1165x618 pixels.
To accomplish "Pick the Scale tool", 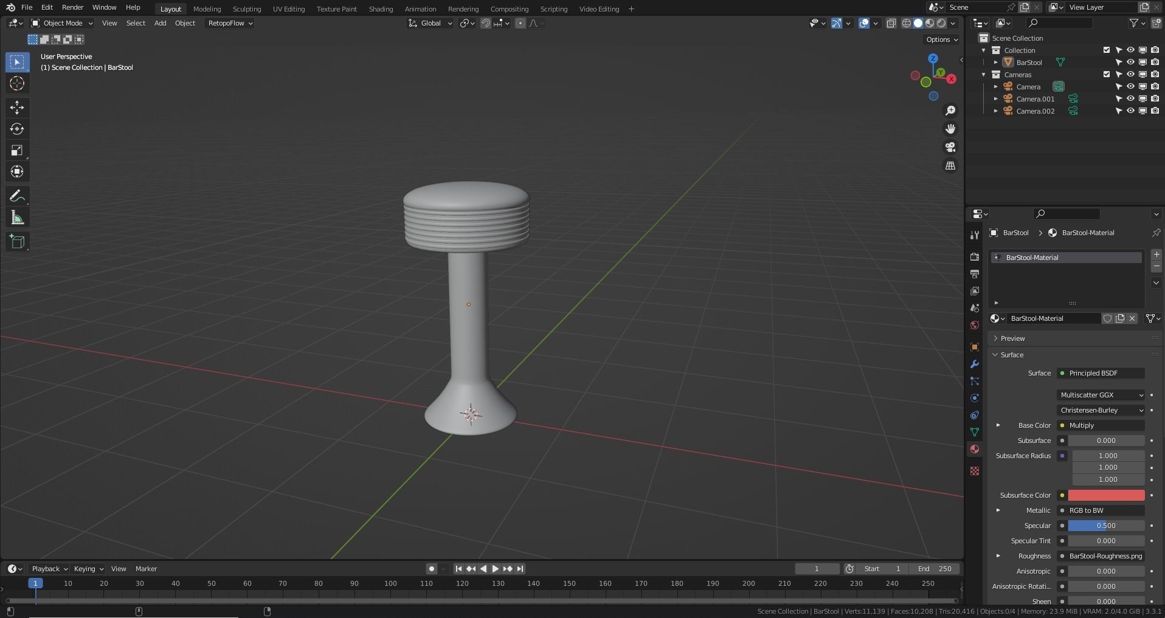I will click(17, 150).
